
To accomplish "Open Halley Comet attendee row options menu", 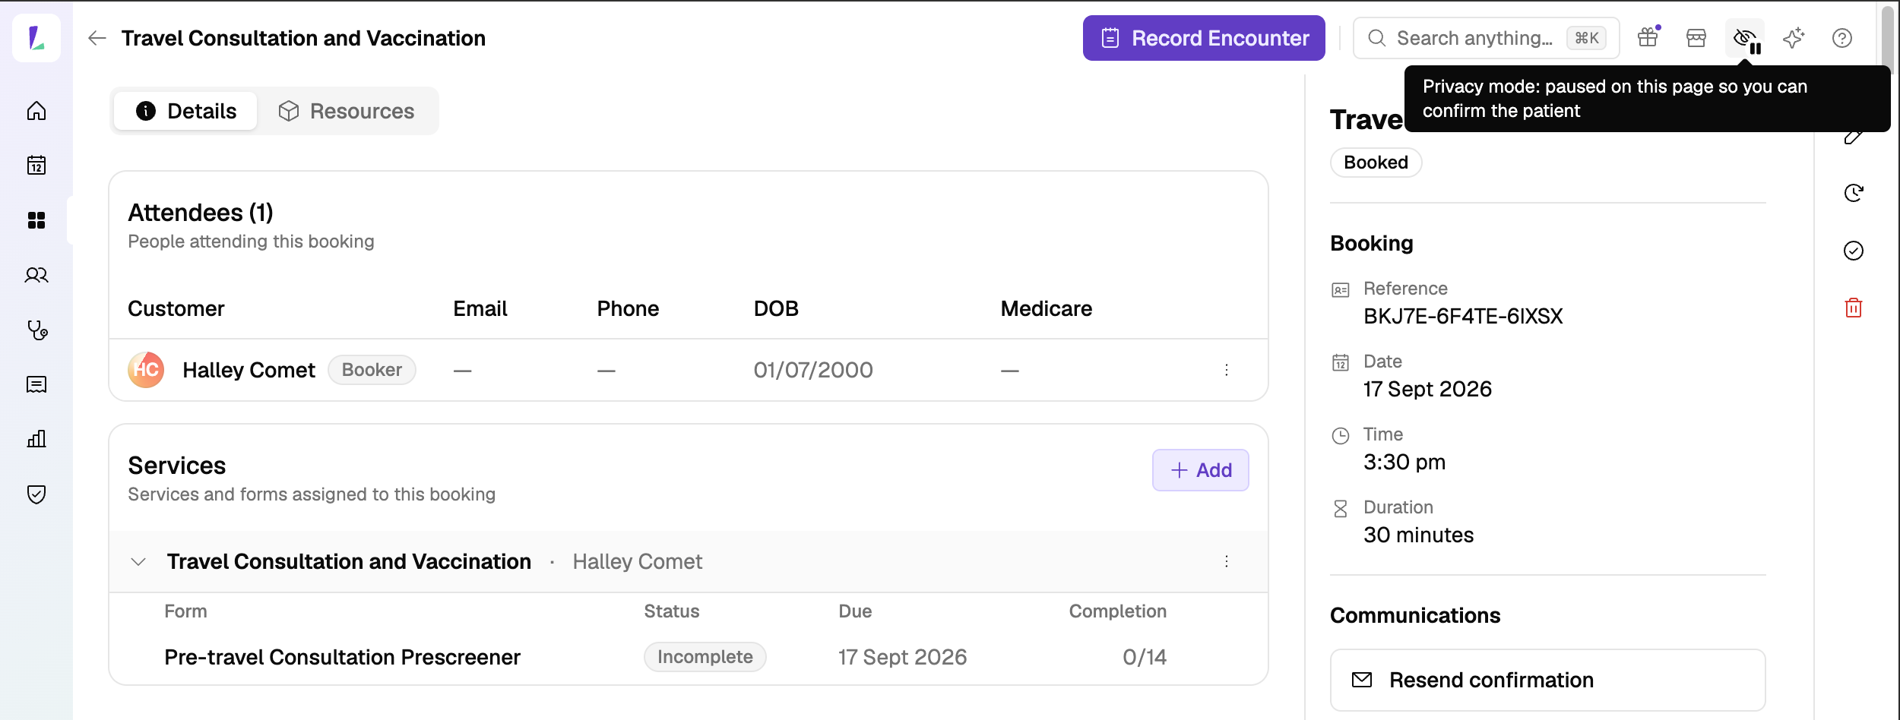I will (x=1227, y=370).
